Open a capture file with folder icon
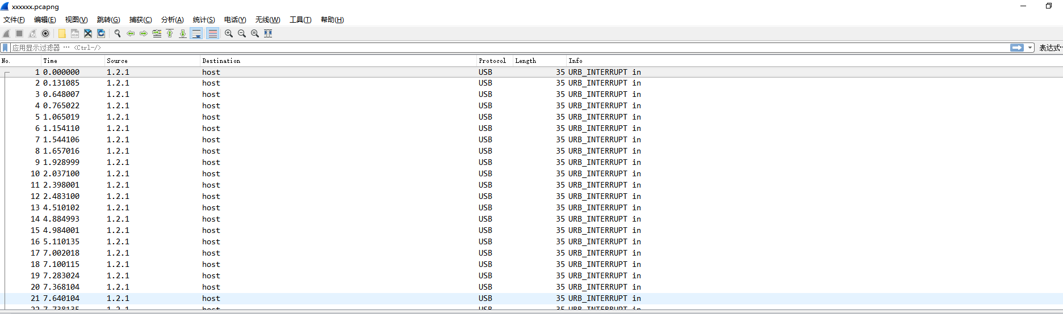 [x=62, y=33]
